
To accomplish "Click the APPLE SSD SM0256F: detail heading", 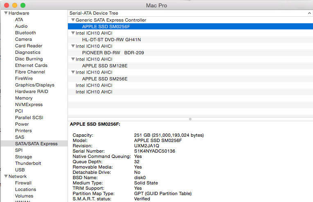I will coord(95,124).
